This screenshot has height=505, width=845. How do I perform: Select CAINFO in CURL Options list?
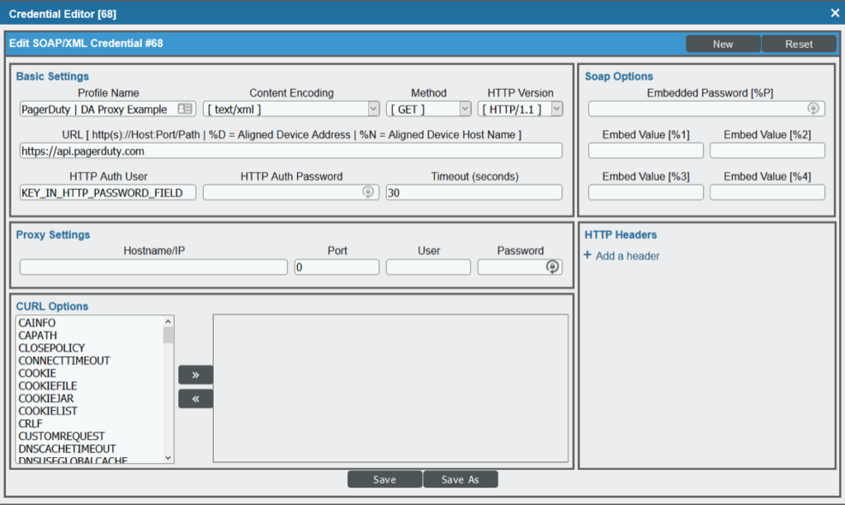[x=37, y=323]
